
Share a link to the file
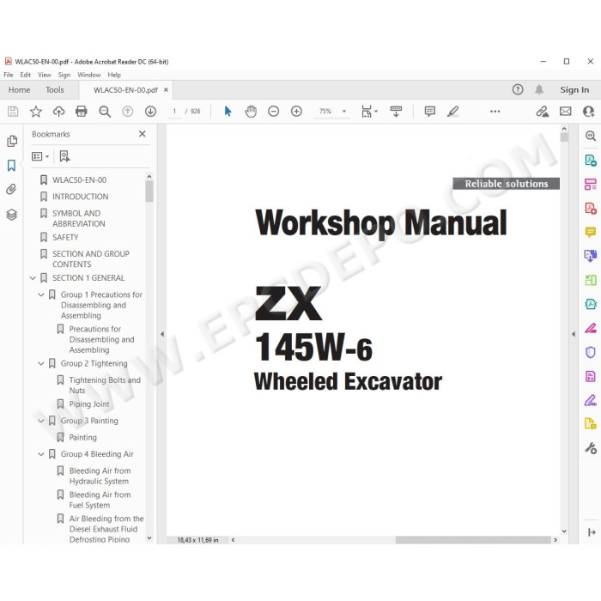[542, 111]
